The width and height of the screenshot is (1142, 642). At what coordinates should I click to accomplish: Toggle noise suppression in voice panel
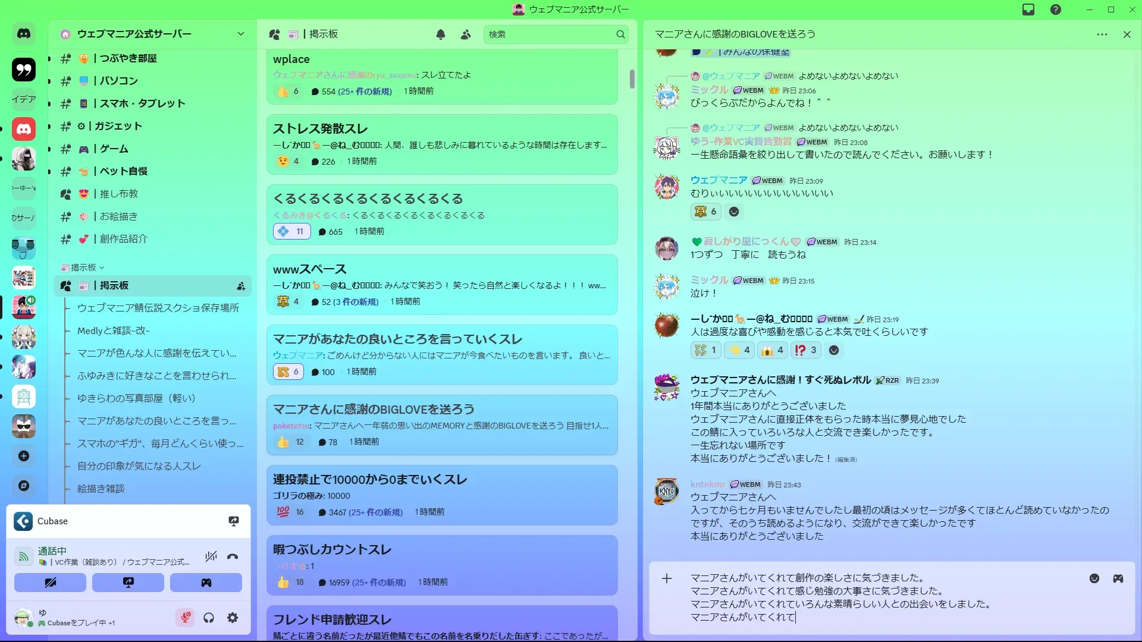(211, 556)
